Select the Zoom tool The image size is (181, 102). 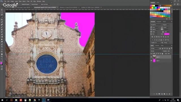tap(2, 56)
